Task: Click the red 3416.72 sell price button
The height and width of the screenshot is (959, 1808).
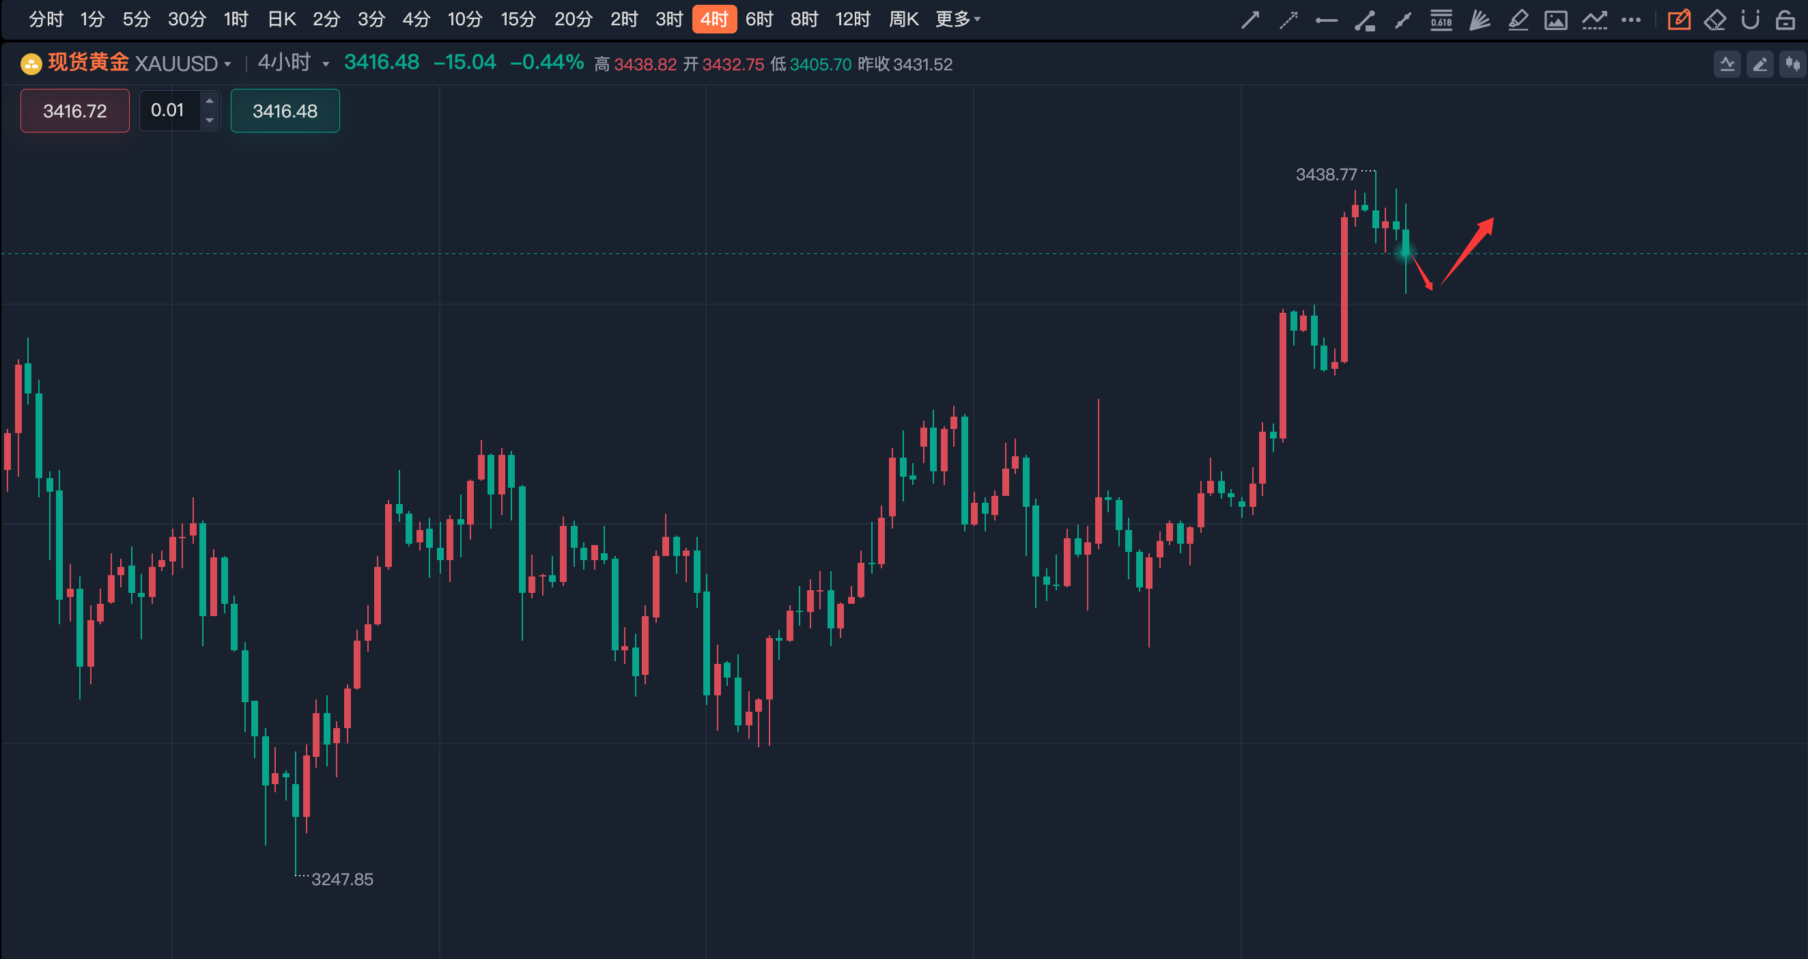Action: (75, 111)
